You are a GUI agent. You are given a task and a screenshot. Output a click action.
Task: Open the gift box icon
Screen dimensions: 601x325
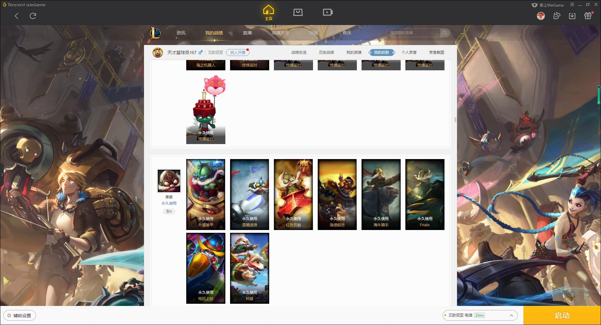pyautogui.click(x=588, y=16)
